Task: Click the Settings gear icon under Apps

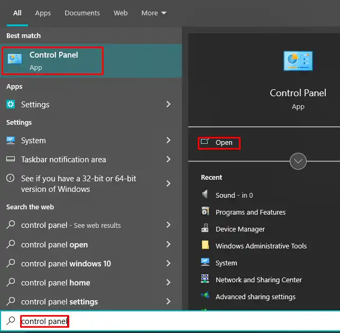Action: coord(11,105)
